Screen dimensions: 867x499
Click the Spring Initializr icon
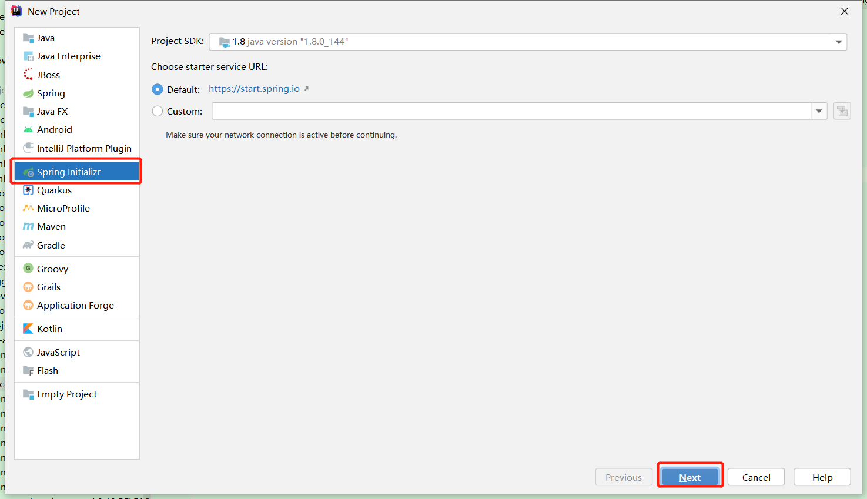(x=28, y=172)
